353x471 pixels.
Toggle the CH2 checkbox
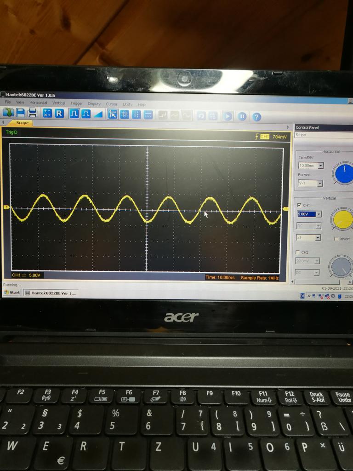pos(298,252)
